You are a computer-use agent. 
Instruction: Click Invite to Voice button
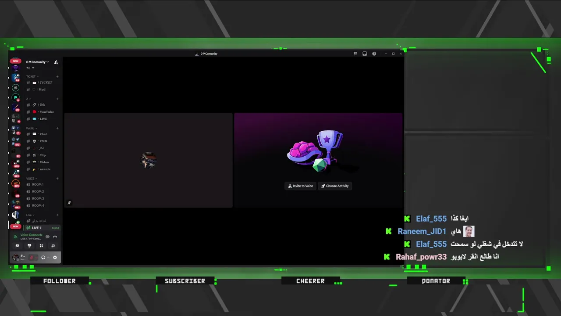[300, 186]
